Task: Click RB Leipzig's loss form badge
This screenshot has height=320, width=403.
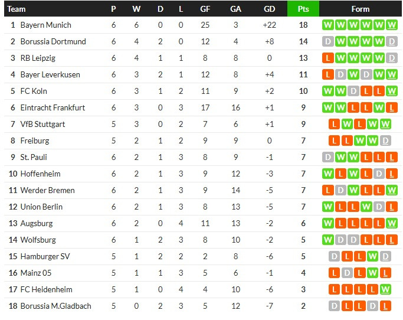Action: tap(327, 58)
